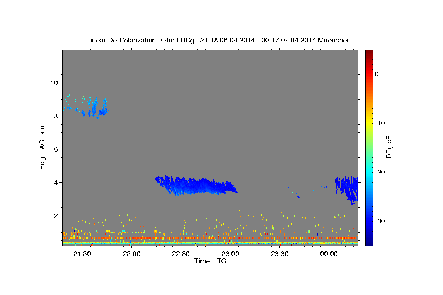443x295 pixels.
Task: Click the height tick label 2
Action: [x=56, y=215]
